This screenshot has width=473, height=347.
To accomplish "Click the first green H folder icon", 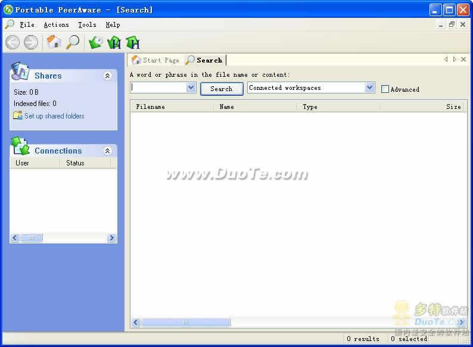I will [114, 42].
